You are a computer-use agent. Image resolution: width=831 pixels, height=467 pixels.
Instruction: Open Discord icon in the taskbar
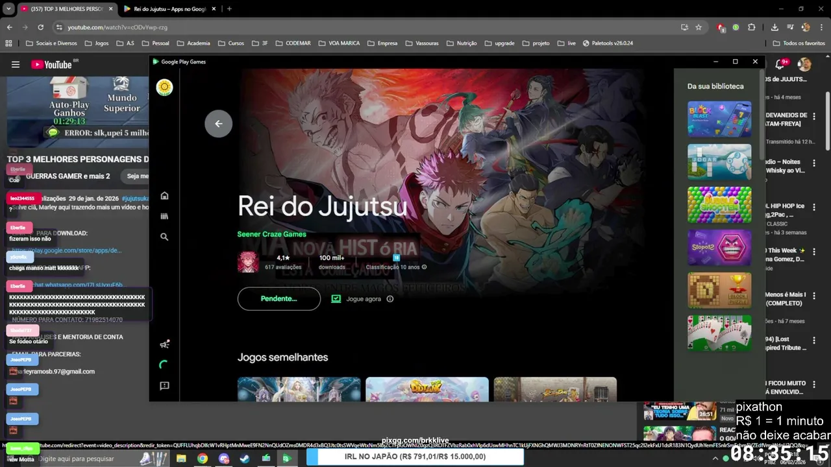tap(224, 459)
